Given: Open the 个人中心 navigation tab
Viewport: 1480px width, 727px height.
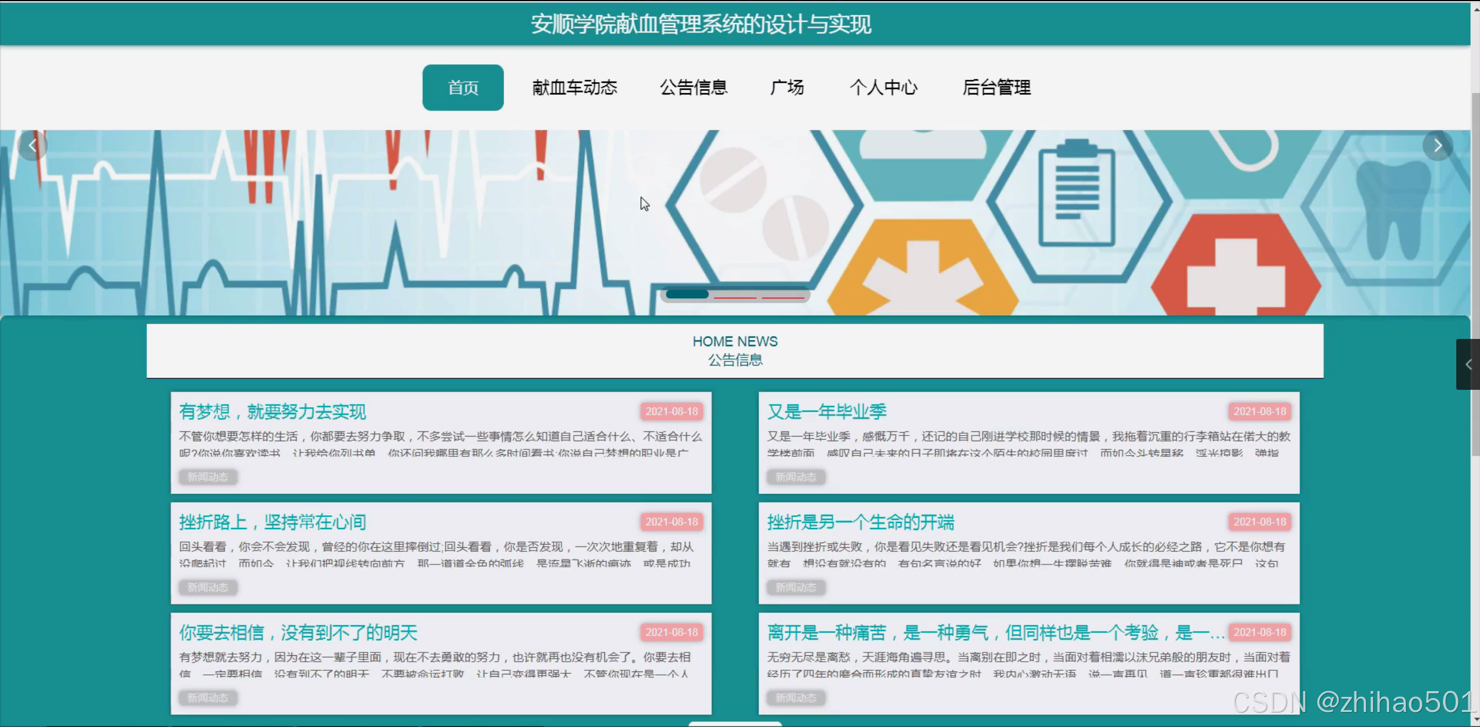Looking at the screenshot, I should click(x=884, y=87).
